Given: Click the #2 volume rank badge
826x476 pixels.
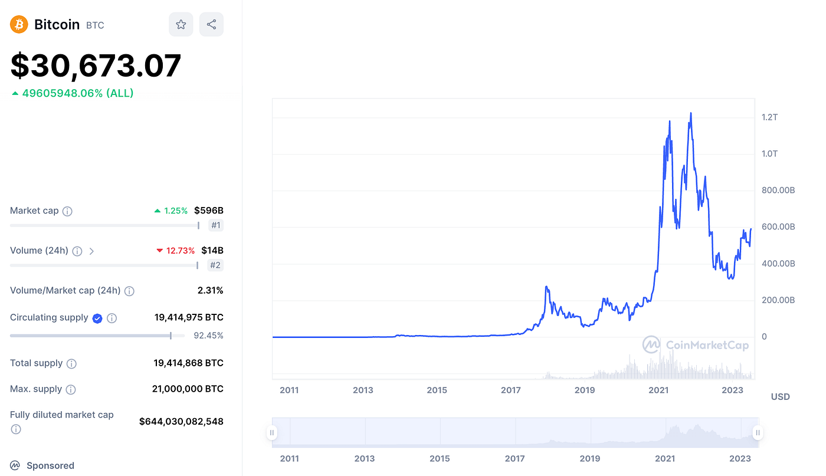Looking at the screenshot, I should 216,265.
